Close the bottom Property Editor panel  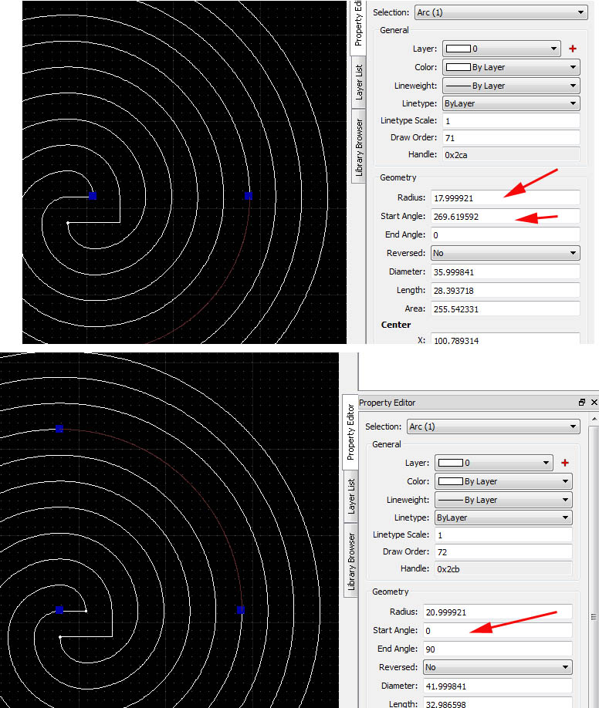coord(594,402)
